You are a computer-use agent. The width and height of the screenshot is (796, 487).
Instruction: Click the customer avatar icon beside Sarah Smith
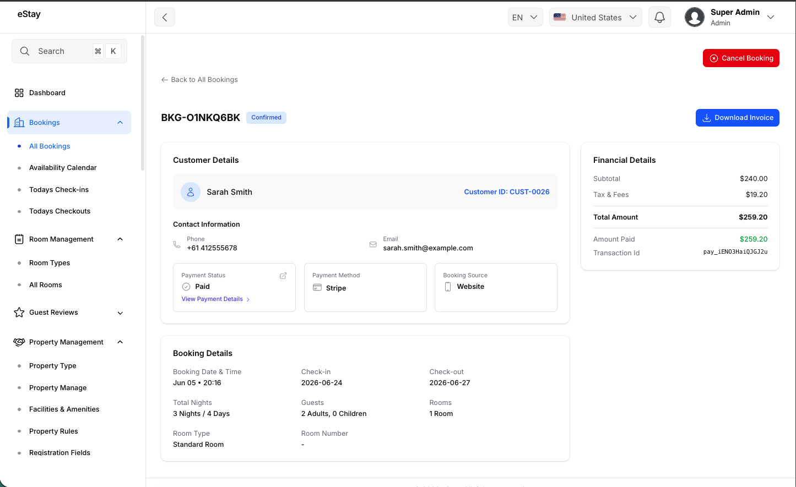click(191, 192)
